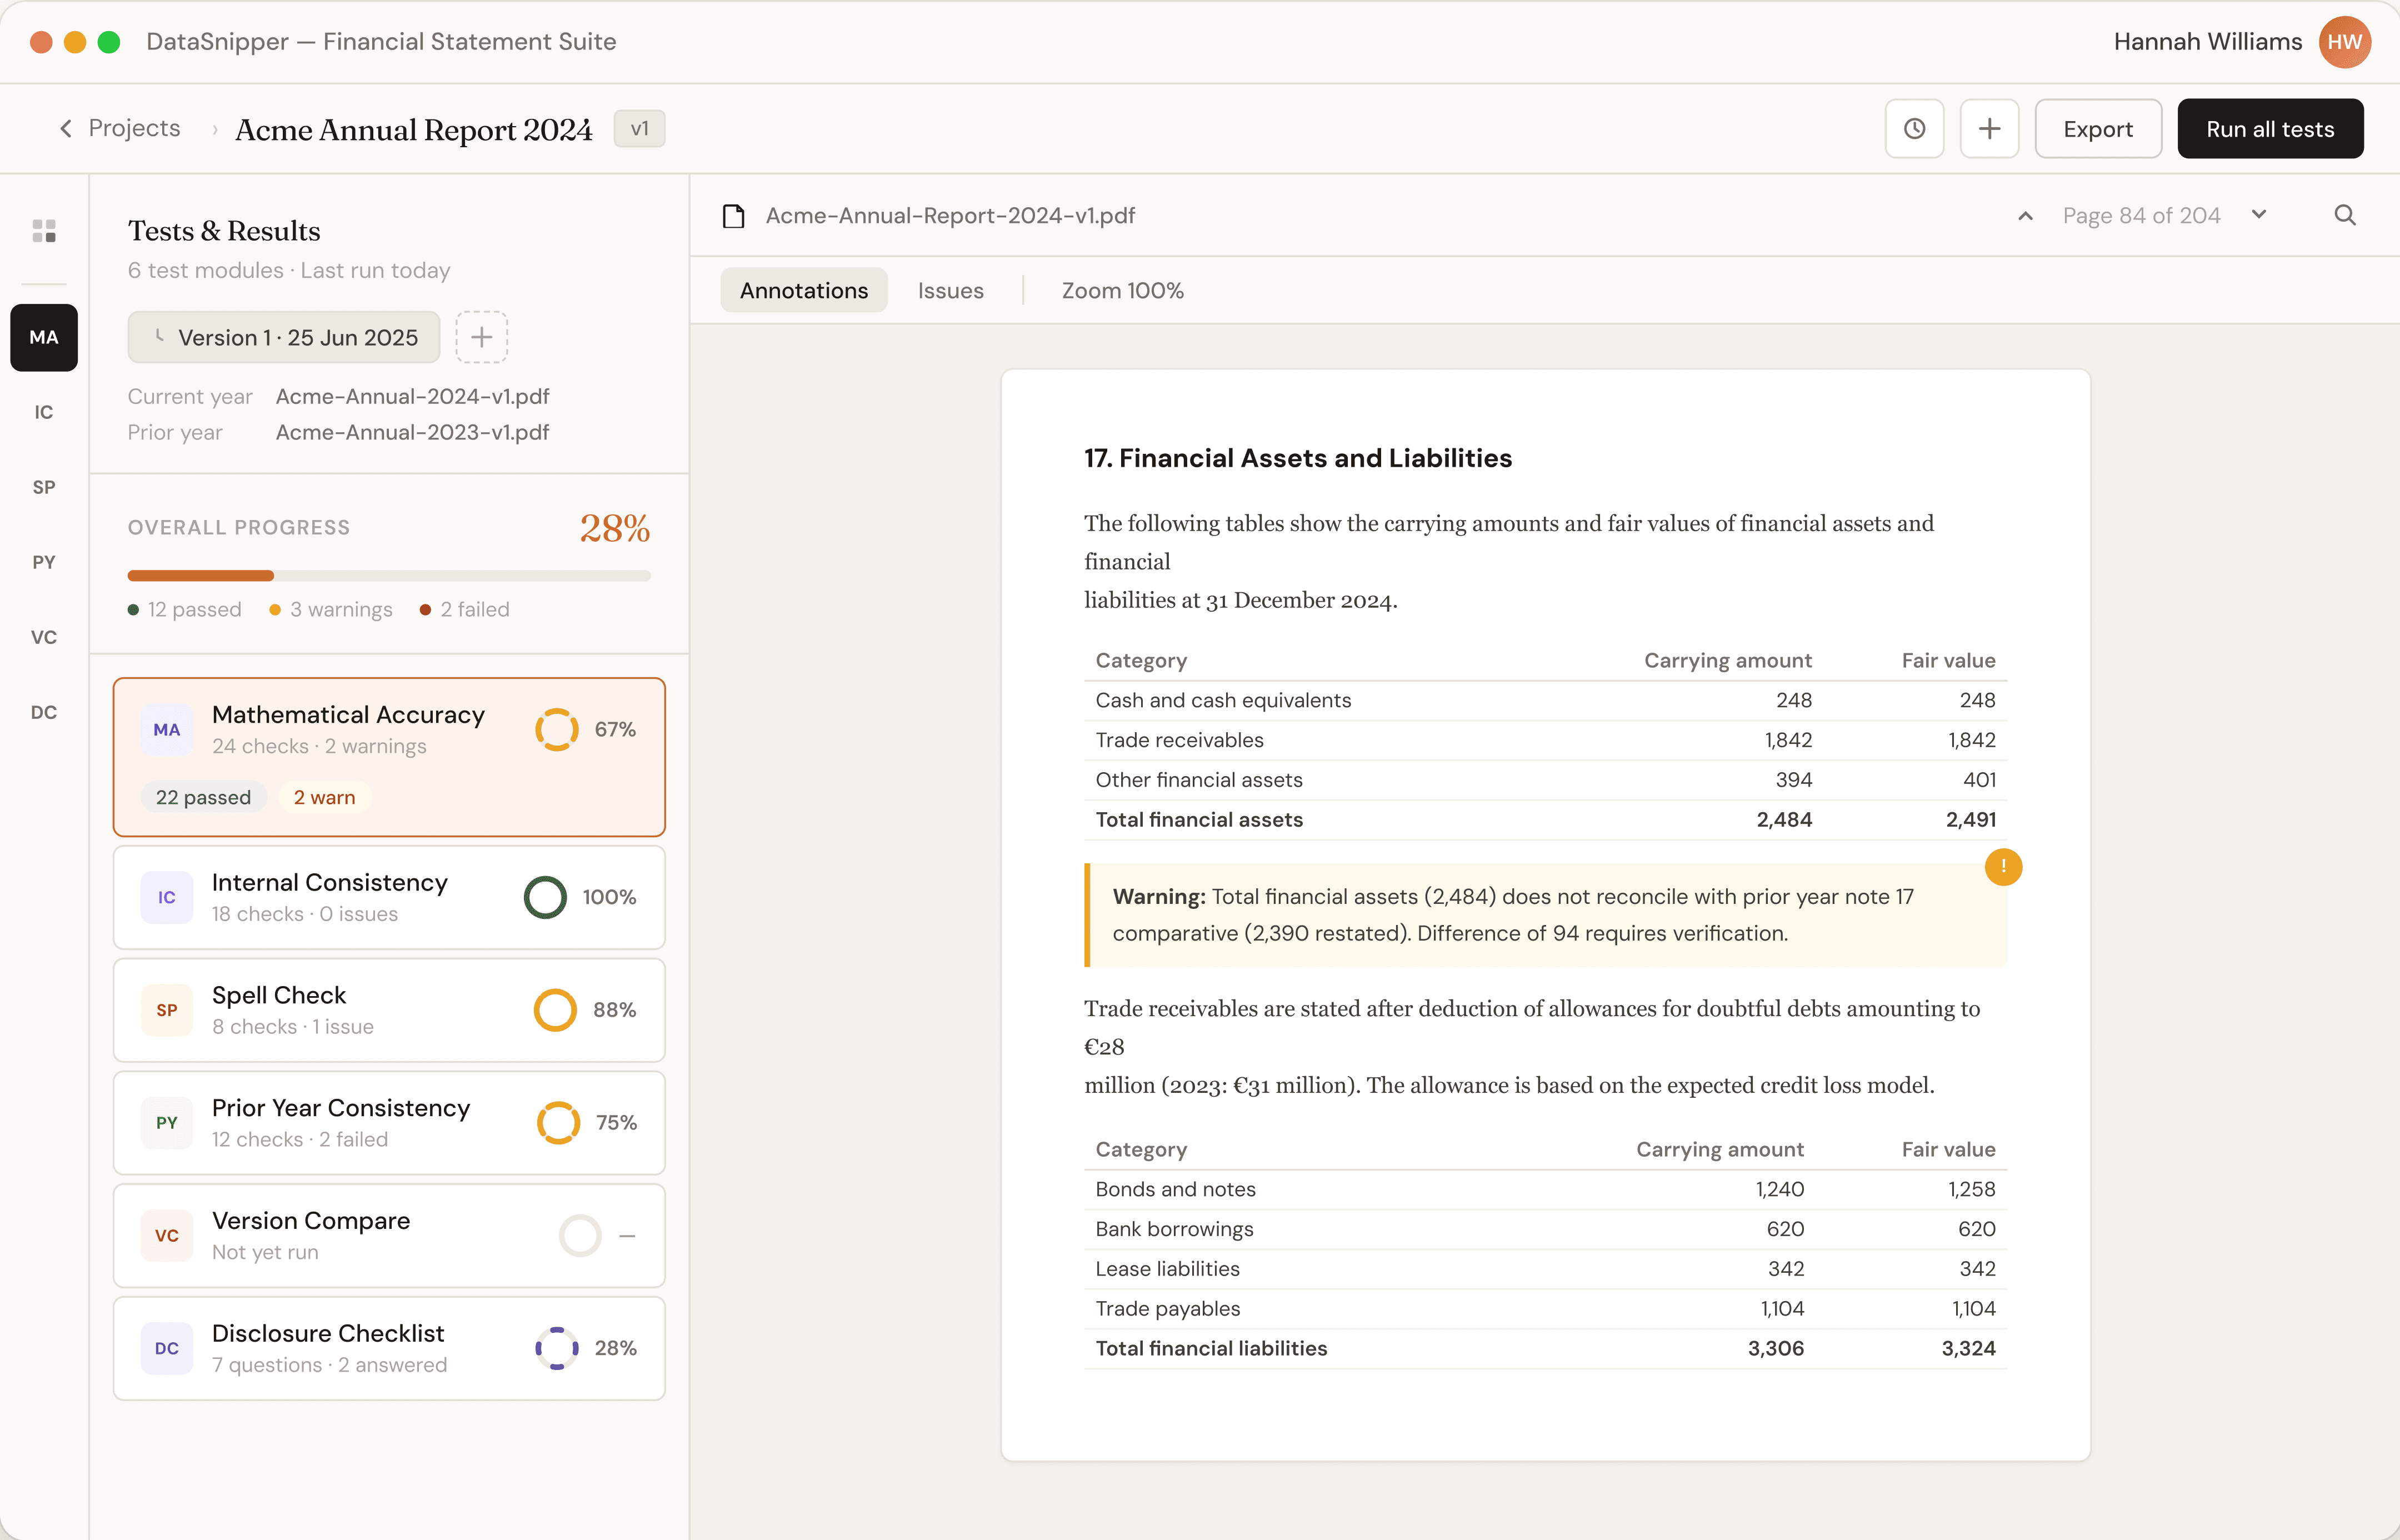Select the Annotations tab
Screen dimensions: 2400x1540
[x=803, y=290]
